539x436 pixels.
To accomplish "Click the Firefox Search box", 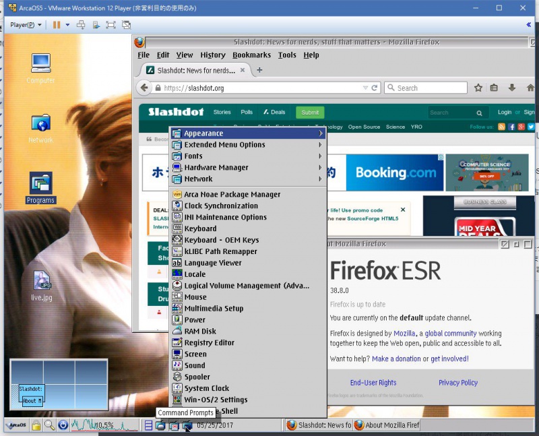I will (x=426, y=88).
